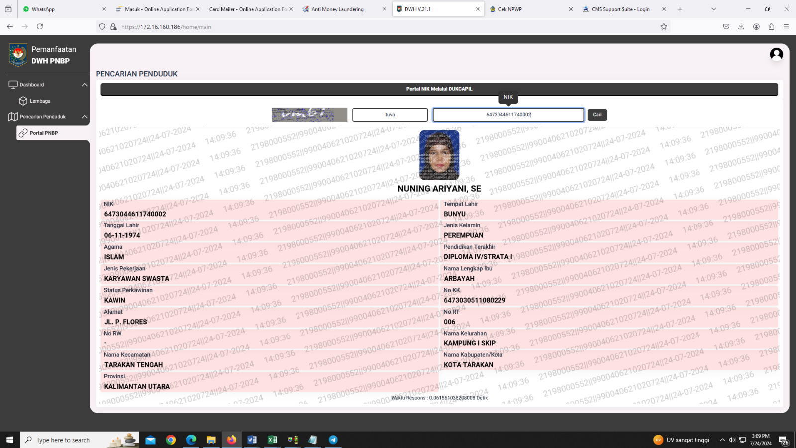Click the user profile avatar icon
796x448 pixels.
click(x=776, y=54)
